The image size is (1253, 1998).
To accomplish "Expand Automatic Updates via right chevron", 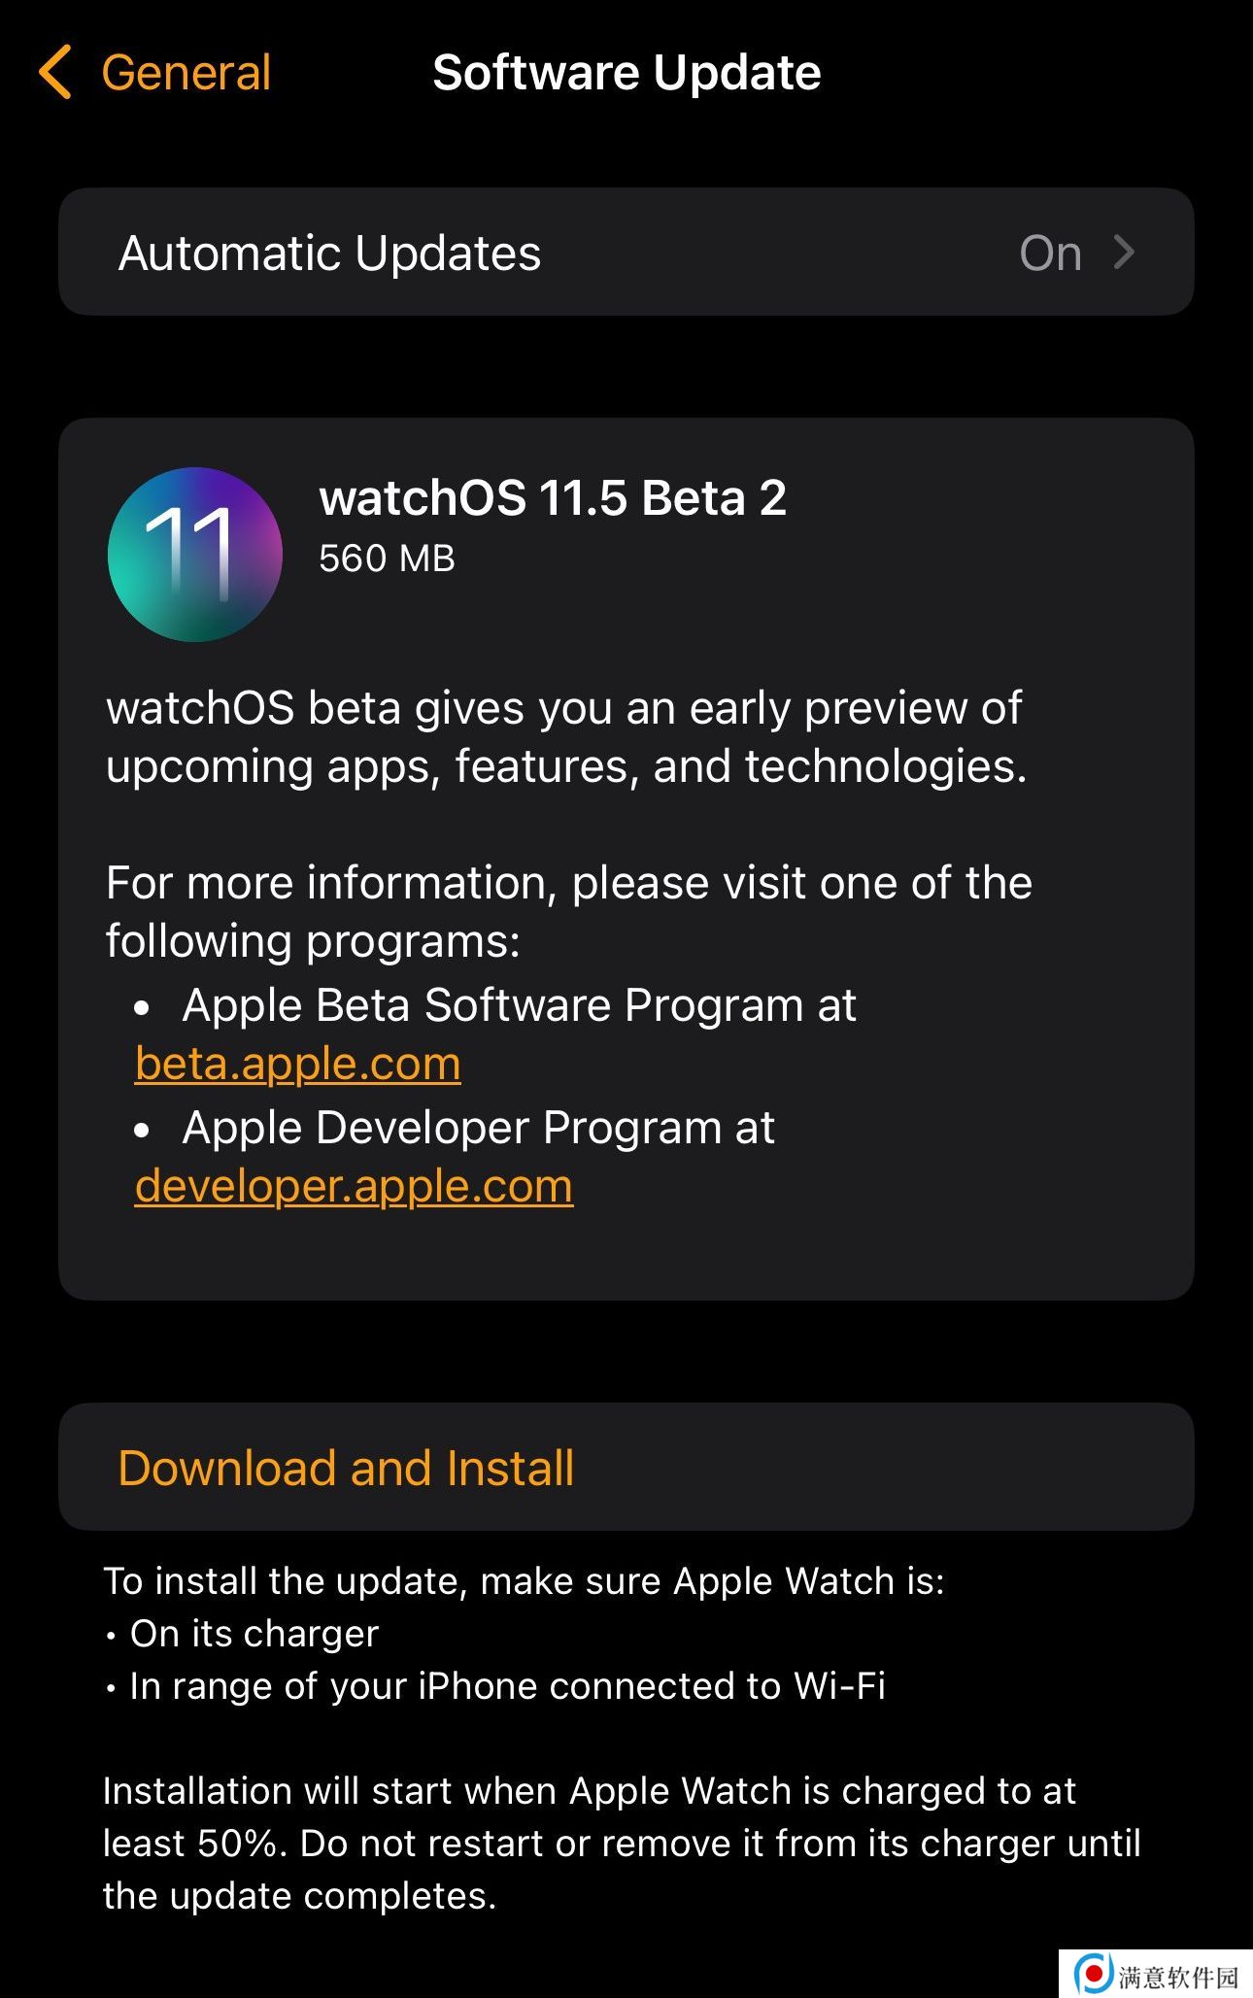I will (x=1125, y=253).
